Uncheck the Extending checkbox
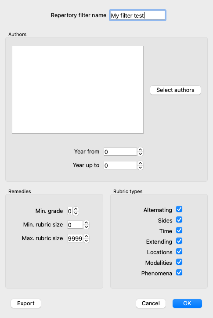 click(179, 241)
